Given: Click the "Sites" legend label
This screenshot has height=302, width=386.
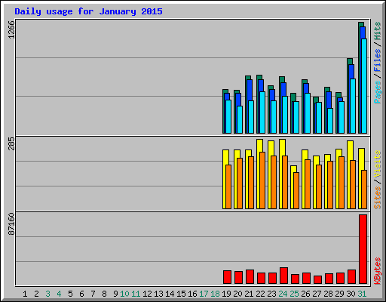Looking at the screenshot, I should (x=377, y=197).
